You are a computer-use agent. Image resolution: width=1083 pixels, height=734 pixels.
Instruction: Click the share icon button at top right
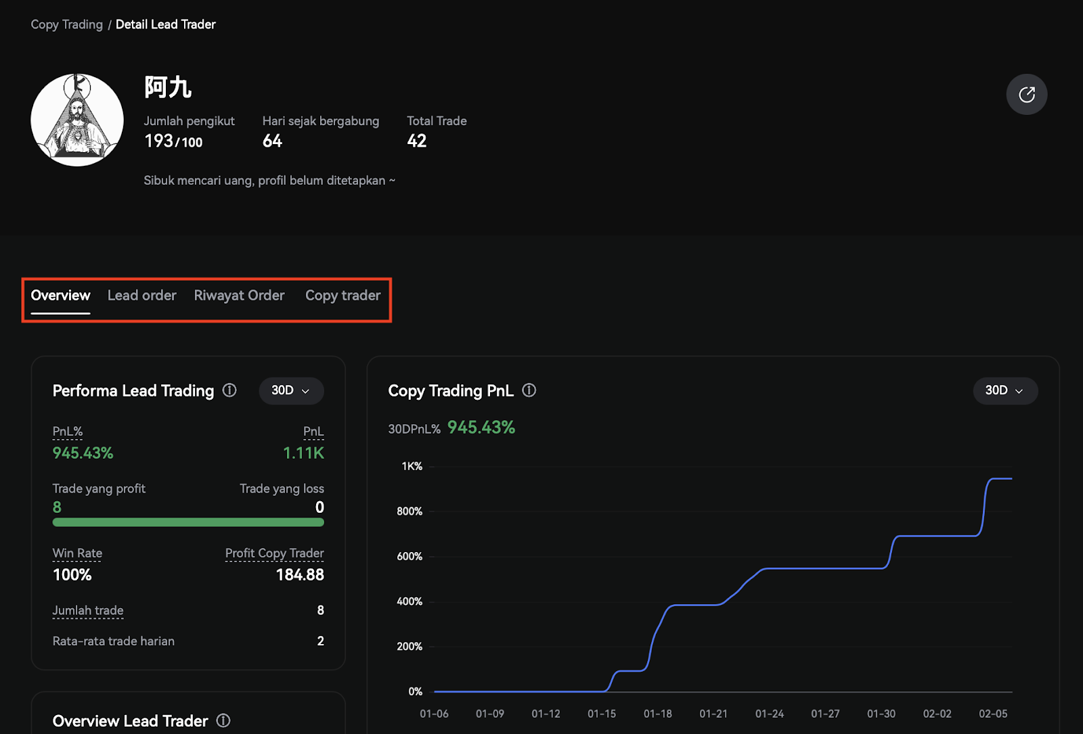click(1026, 94)
